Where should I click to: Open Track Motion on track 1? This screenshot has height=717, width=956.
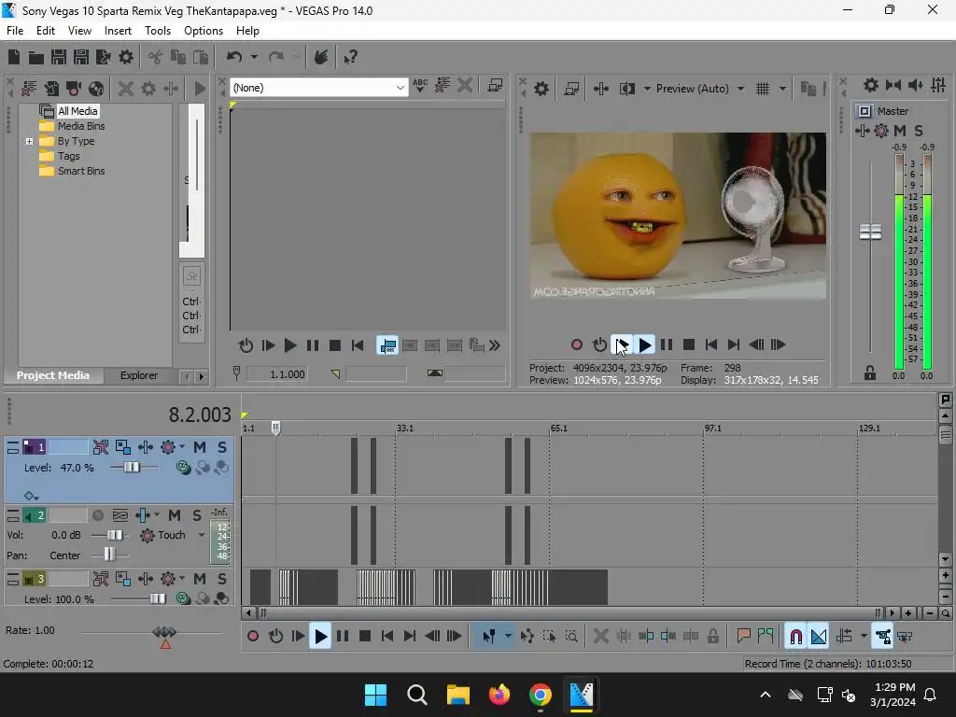[x=122, y=447]
